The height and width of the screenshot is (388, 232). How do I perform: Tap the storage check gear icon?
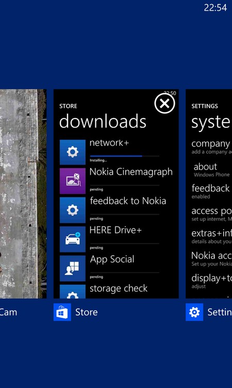(x=73, y=291)
